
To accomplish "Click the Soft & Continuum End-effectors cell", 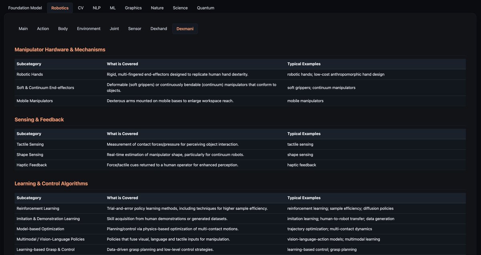I will point(45,87).
